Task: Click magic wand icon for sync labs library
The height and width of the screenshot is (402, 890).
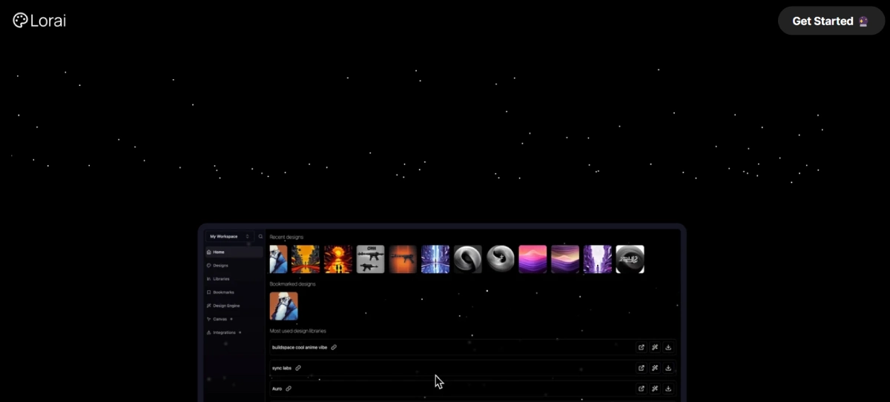Action: (655, 368)
